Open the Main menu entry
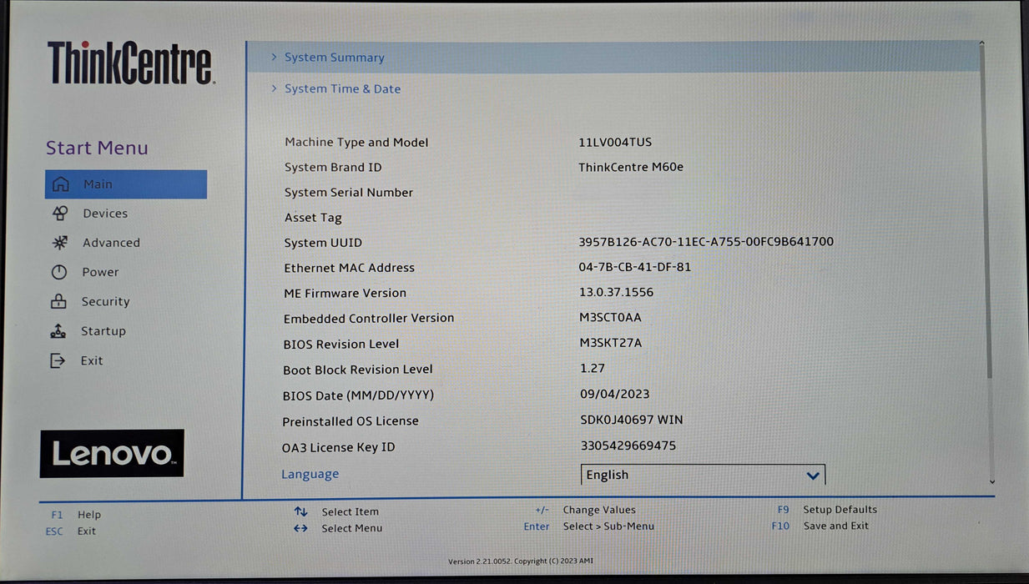 click(126, 184)
